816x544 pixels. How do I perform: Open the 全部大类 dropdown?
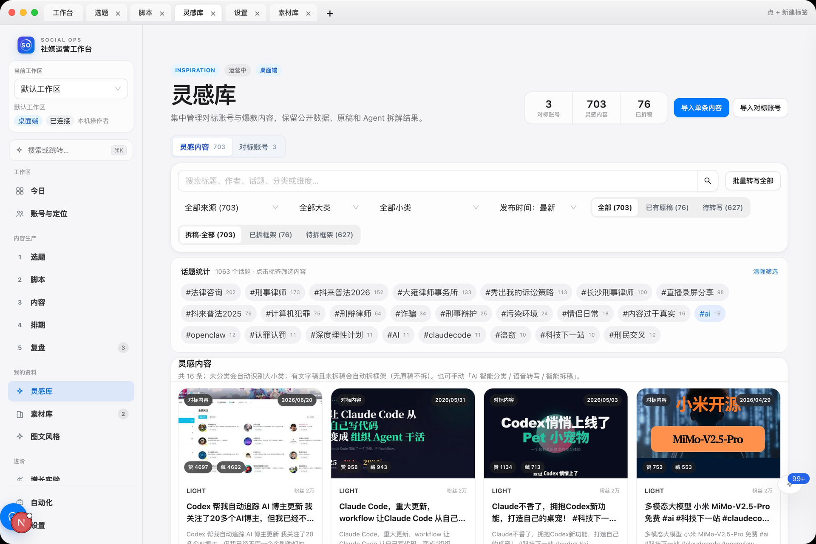tap(329, 208)
